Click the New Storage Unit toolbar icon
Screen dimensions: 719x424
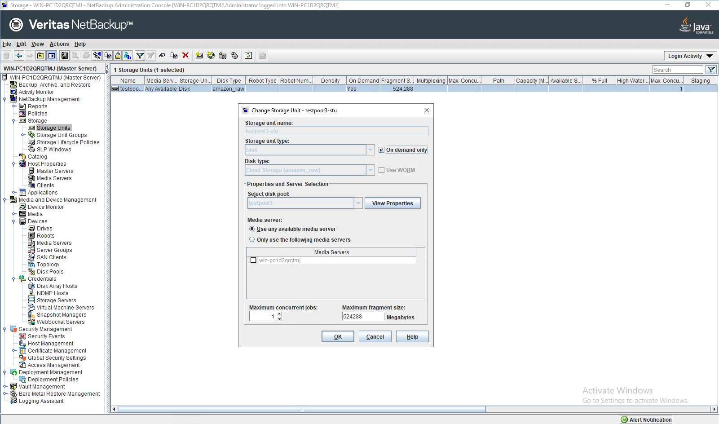click(x=199, y=56)
